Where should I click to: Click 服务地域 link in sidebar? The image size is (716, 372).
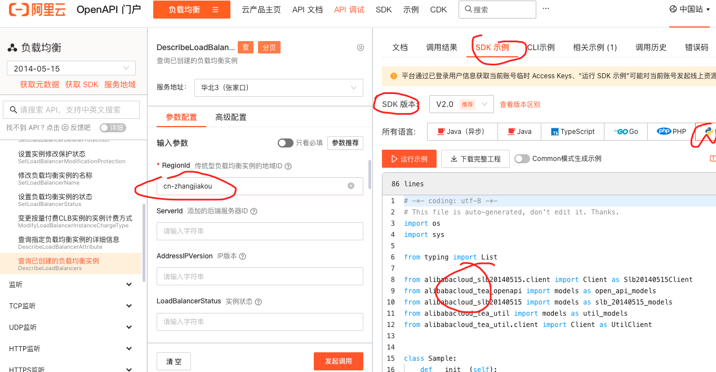coord(120,84)
